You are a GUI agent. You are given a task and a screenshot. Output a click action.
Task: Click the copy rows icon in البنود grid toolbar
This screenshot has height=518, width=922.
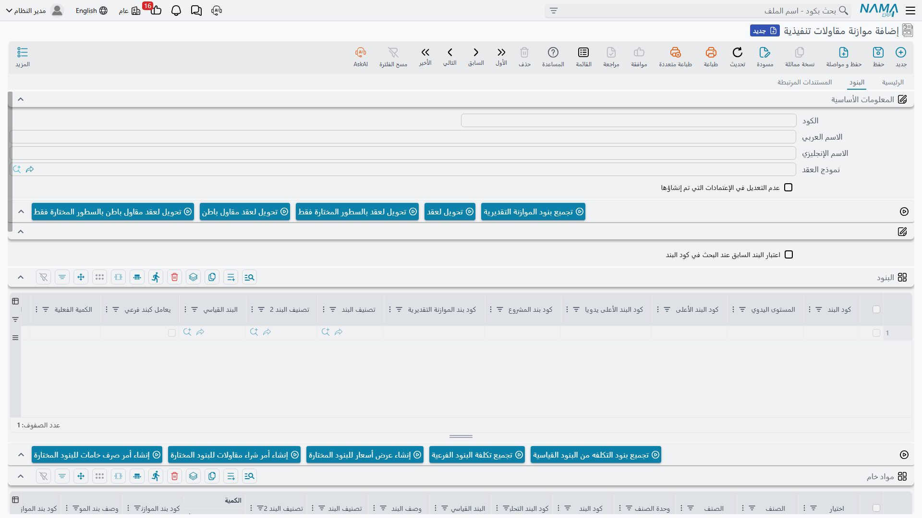(212, 277)
